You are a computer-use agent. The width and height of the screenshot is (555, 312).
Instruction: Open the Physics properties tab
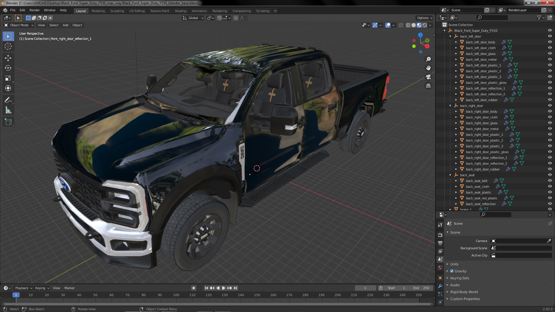(x=440, y=302)
